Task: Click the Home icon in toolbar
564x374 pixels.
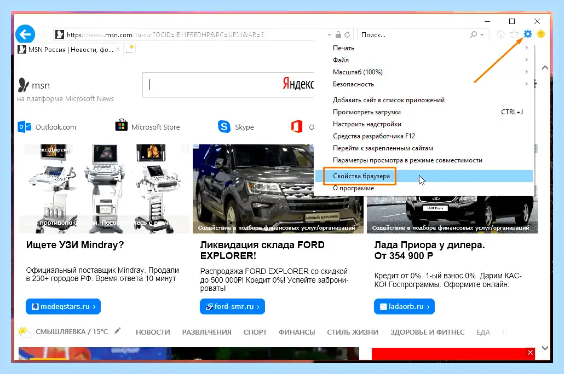Action: [x=500, y=34]
